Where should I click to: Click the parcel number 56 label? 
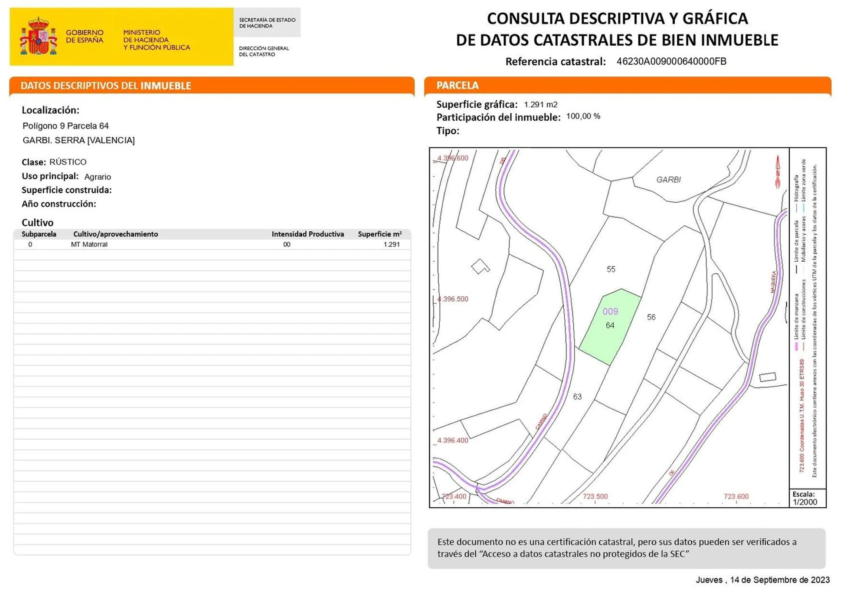point(651,317)
